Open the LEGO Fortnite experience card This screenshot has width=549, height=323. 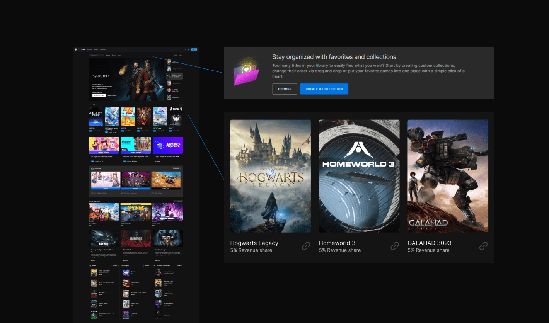104,214
